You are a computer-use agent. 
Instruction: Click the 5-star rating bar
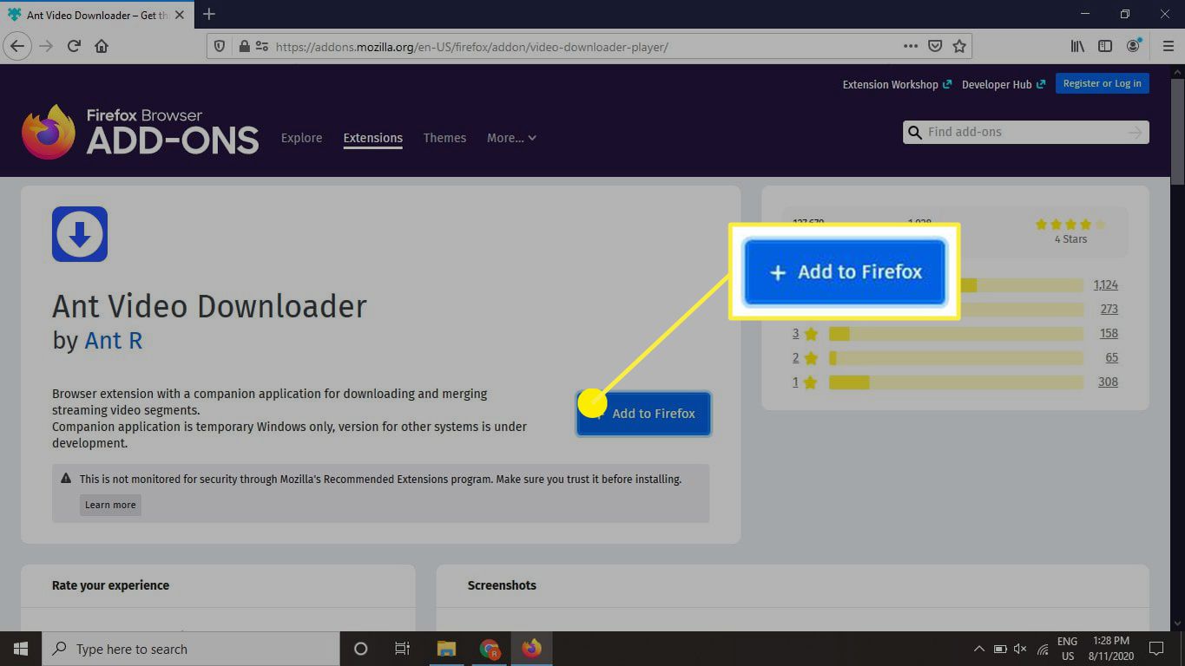[1024, 285]
